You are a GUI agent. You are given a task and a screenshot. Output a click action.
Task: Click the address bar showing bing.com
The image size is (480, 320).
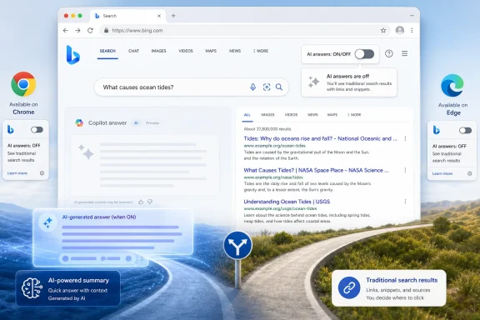(x=245, y=30)
